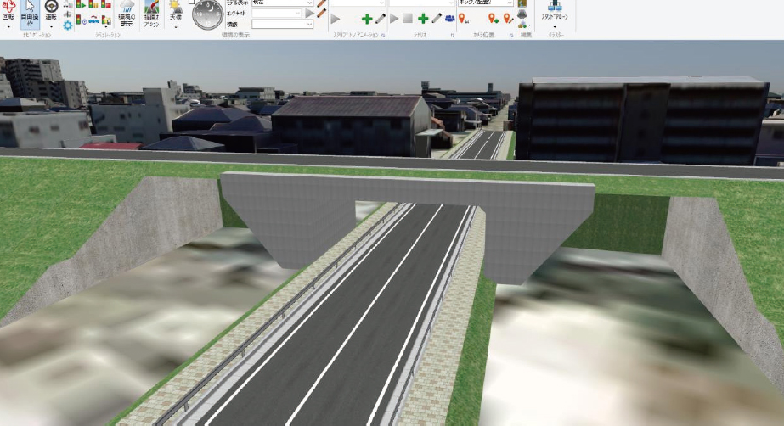The image size is (784, 437).
Task: Open the script selection combo box
Action: tap(358, 3)
